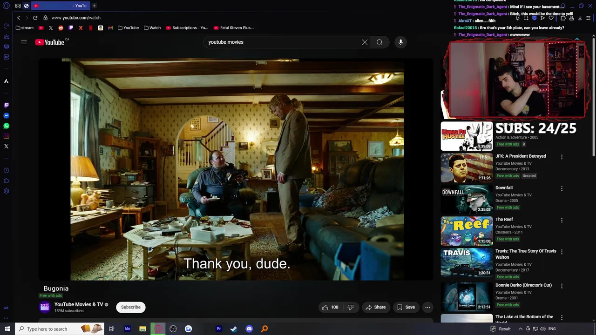Open sidebar Settings gear
596x335 pixels.
click(6, 191)
